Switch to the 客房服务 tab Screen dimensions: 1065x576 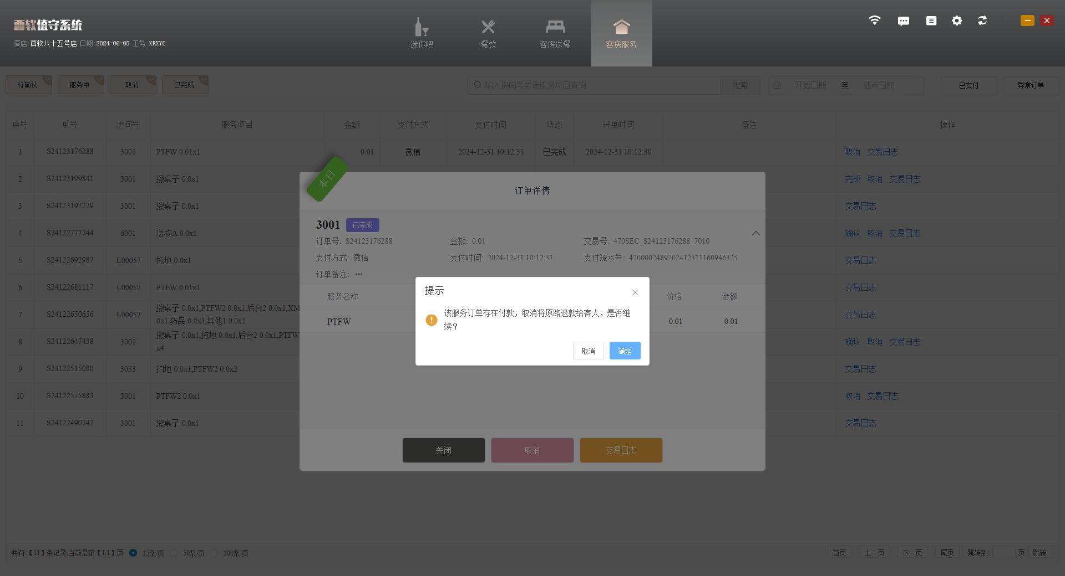(x=621, y=33)
